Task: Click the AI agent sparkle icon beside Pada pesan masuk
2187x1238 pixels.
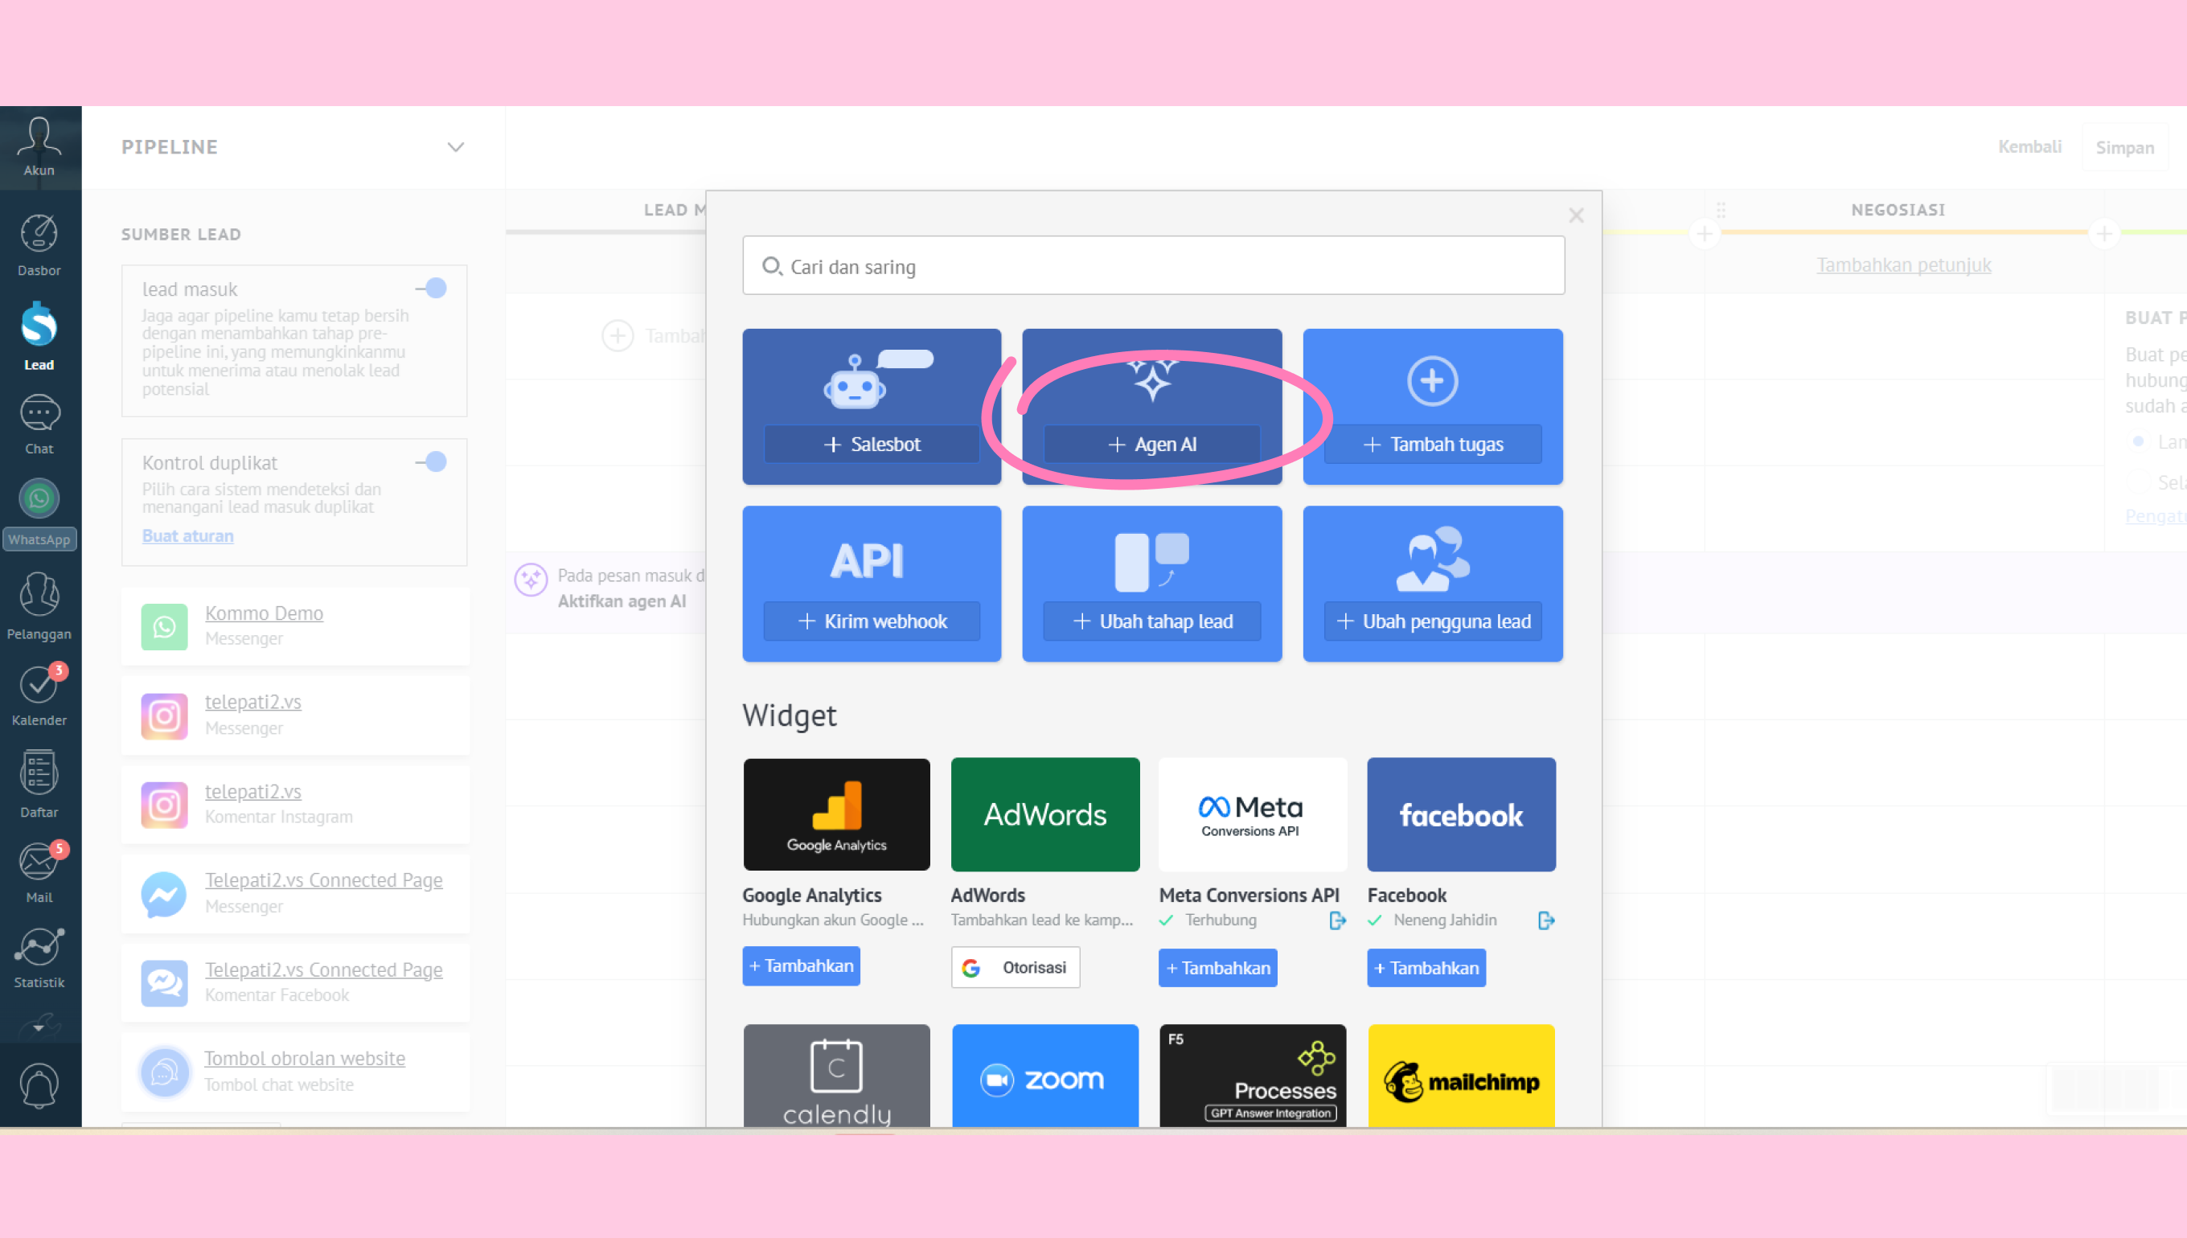Action: pos(531,580)
